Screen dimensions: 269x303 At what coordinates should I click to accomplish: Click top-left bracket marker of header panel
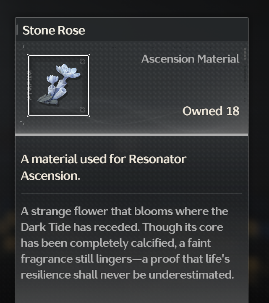tap(22, 47)
